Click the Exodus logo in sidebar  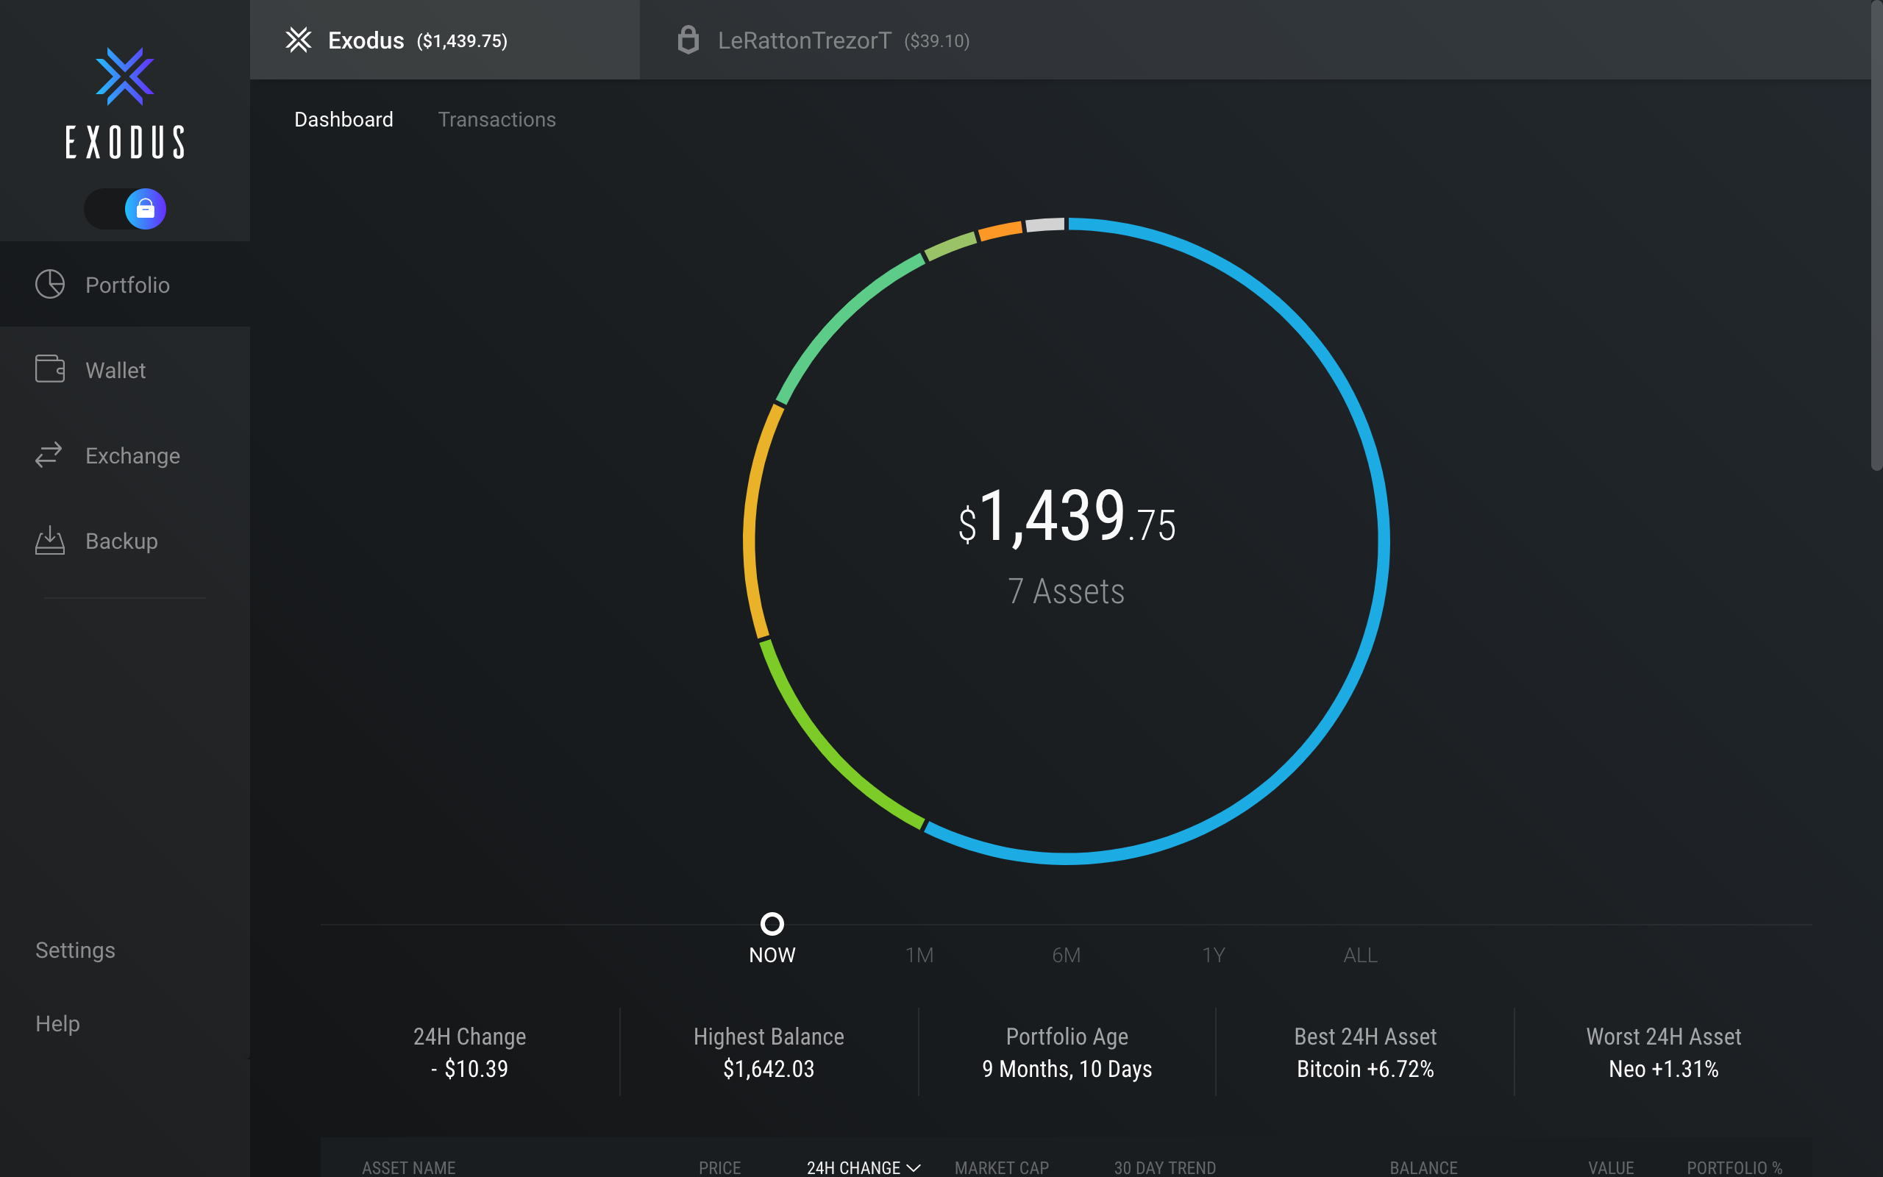click(x=124, y=103)
